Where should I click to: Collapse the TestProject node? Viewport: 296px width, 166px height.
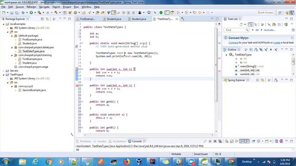(x=3, y=75)
